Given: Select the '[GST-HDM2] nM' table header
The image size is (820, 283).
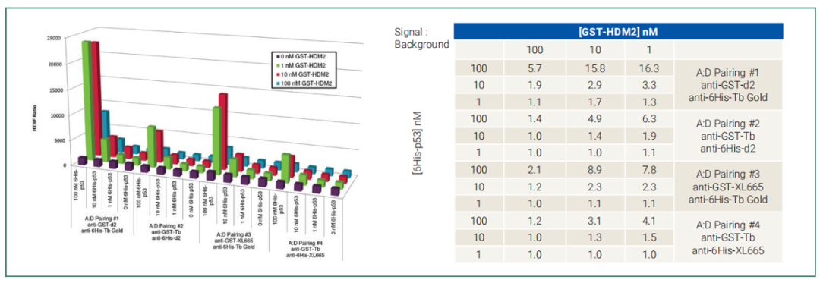Looking at the screenshot, I should tap(618, 31).
